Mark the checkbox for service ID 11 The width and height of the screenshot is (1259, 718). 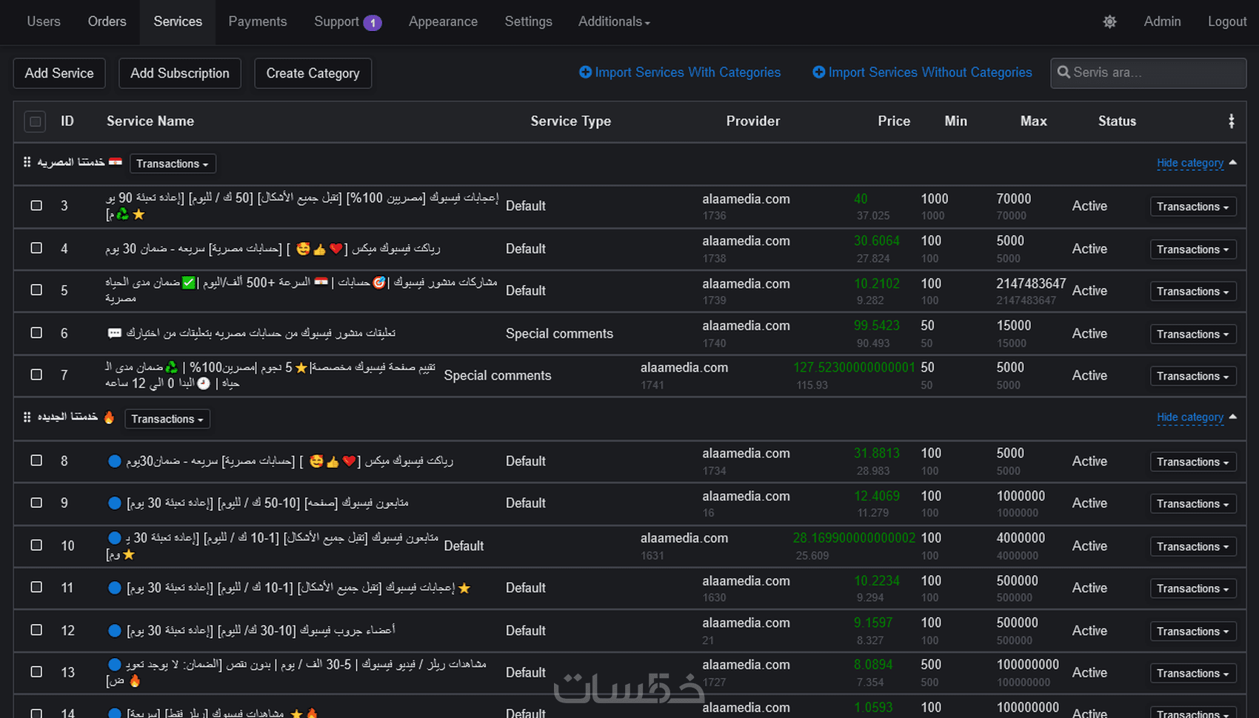[x=36, y=587]
